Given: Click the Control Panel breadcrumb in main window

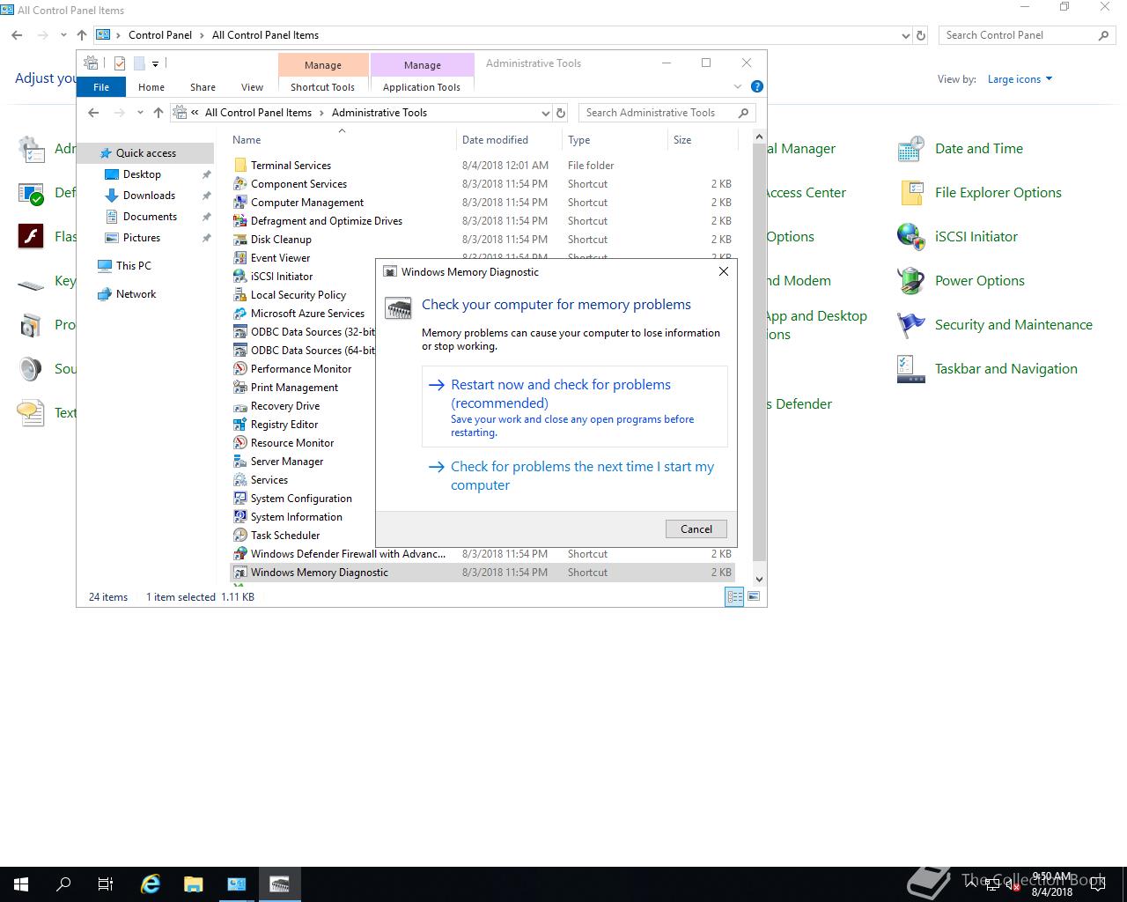Looking at the screenshot, I should coord(159,35).
